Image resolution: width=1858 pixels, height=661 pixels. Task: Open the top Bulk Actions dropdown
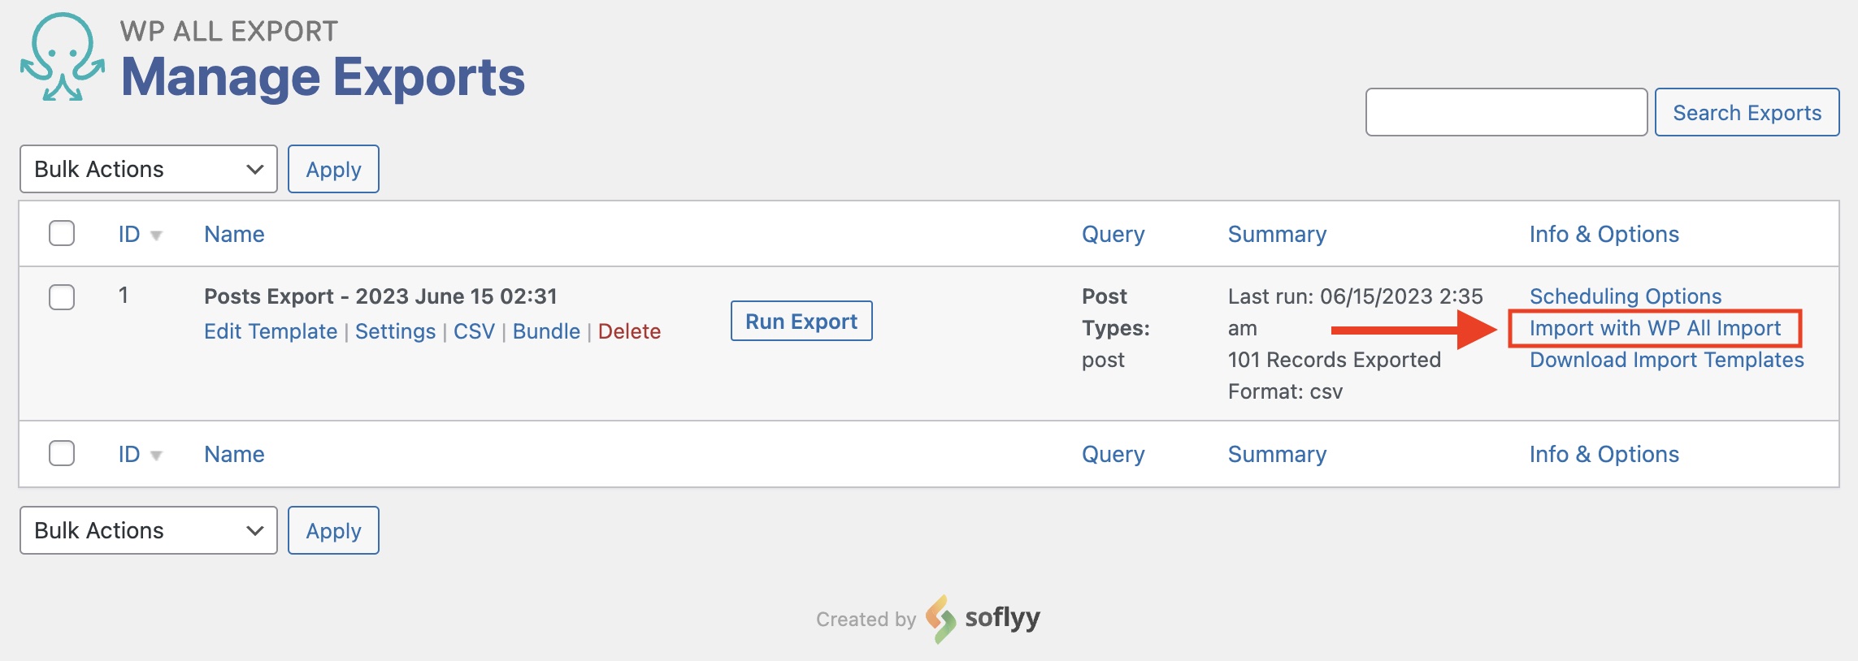click(149, 169)
